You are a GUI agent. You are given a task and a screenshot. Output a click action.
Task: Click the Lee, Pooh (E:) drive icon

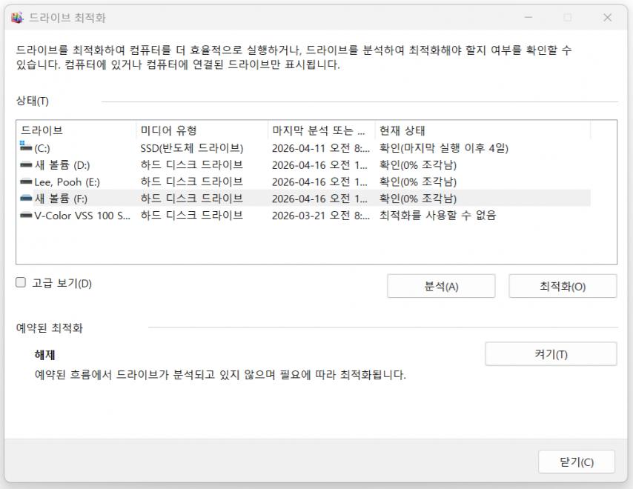pos(27,182)
